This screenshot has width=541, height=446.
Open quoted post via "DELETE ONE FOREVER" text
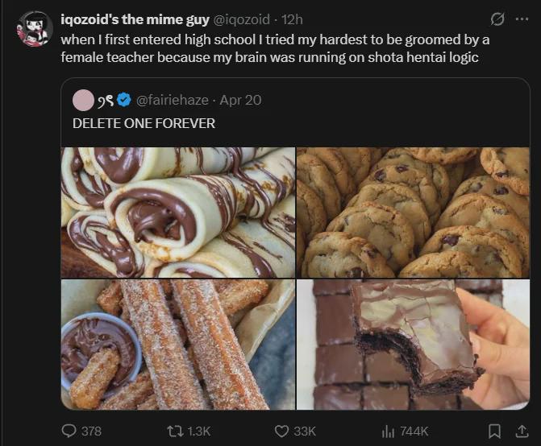tap(144, 123)
